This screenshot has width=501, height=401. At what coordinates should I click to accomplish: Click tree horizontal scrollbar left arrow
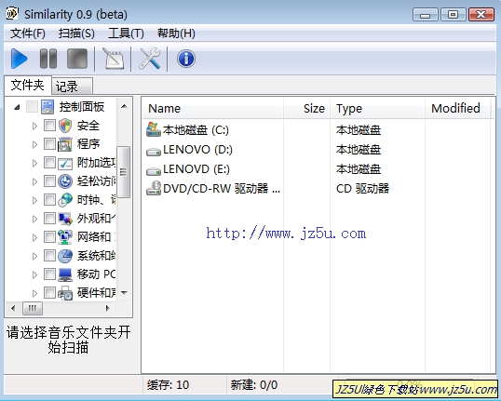point(13,308)
